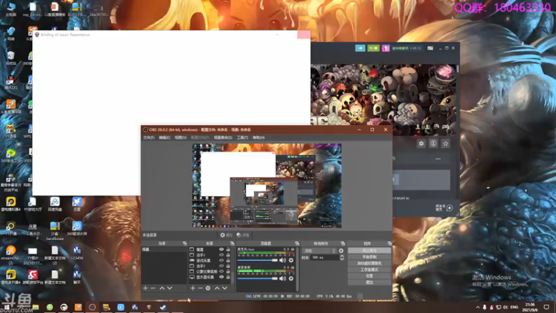Open Windows Start button
The image size is (556, 313).
(6, 307)
